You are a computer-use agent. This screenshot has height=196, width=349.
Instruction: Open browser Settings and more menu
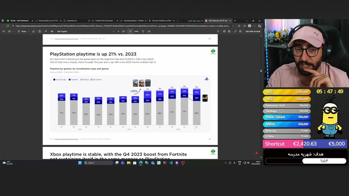255,26
